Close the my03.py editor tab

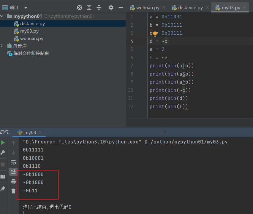244,7
